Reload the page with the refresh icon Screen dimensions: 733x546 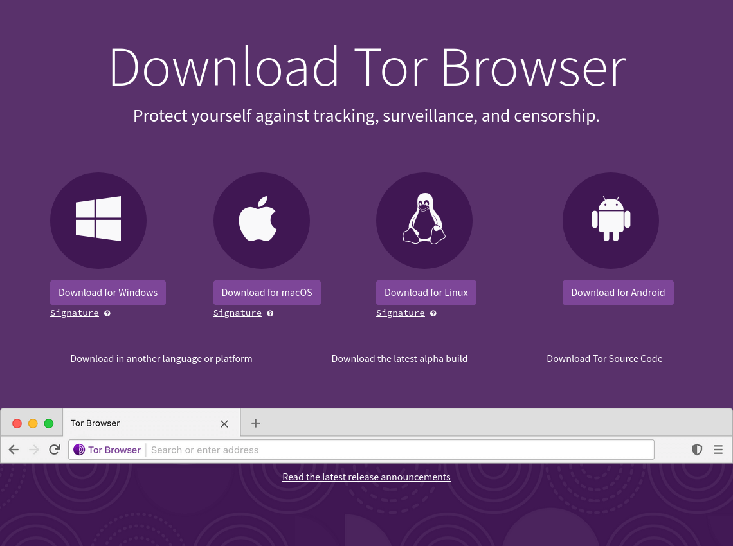click(x=54, y=450)
